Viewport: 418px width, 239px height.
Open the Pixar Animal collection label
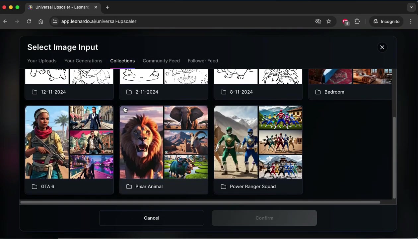point(149,187)
